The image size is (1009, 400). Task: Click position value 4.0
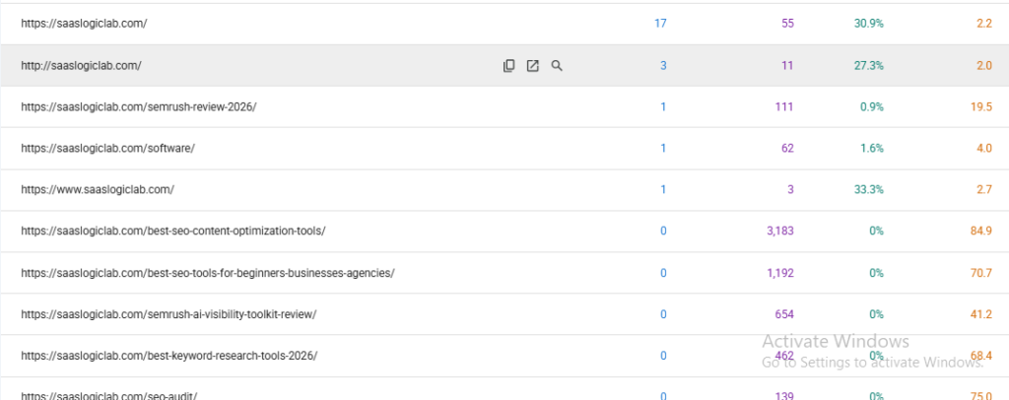point(984,148)
